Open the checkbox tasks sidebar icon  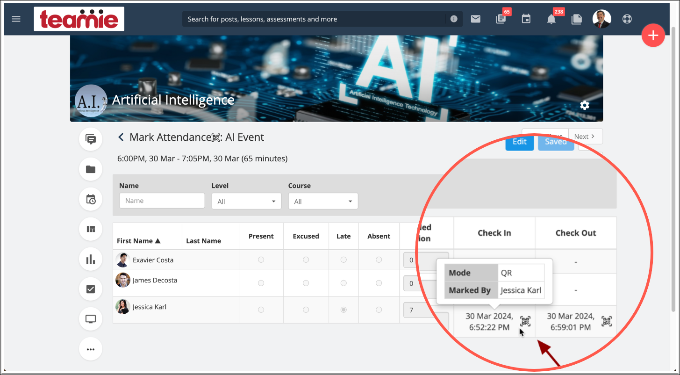click(91, 289)
